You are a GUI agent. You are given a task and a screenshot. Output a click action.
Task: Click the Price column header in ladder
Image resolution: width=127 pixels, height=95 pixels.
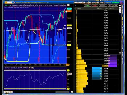point(106,9)
